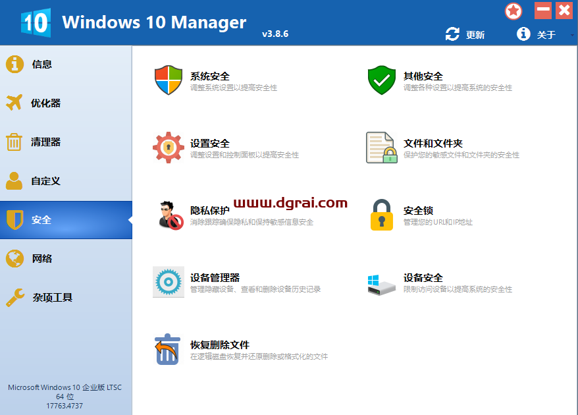This screenshot has height=415, width=578.
Task: Click the 设备安全 title link
Action: pos(423,278)
